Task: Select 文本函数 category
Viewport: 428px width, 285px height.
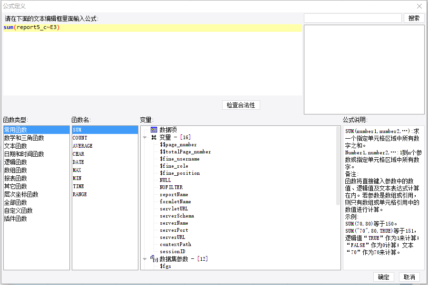Action: click(36, 146)
